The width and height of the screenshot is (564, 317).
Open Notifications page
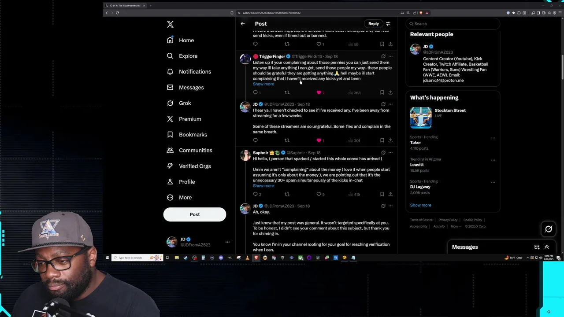click(x=189, y=72)
